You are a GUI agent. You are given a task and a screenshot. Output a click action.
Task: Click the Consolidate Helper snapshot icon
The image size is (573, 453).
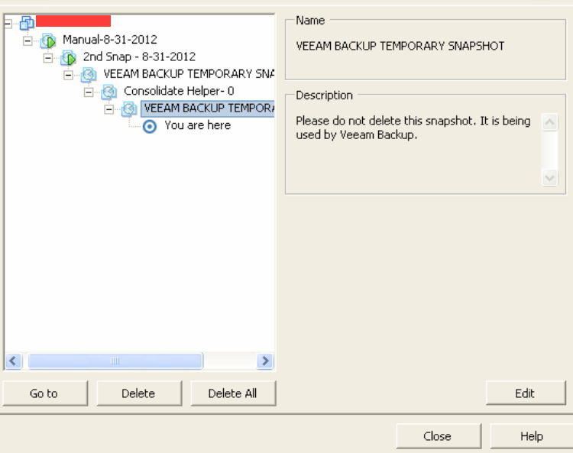pos(109,92)
